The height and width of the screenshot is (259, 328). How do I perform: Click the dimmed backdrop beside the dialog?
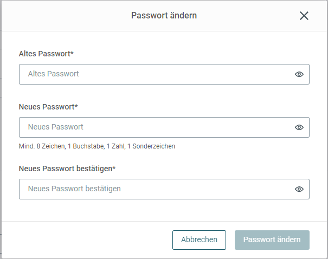coord(1,129)
